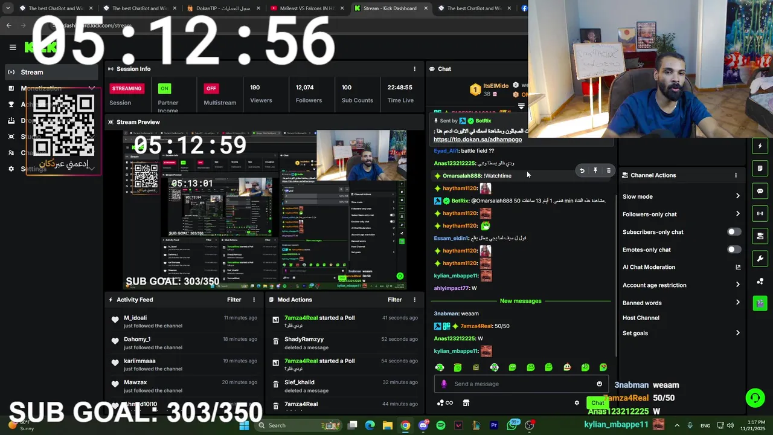Open chat settings gear icon
This screenshot has width=773, height=435.
tap(577, 403)
